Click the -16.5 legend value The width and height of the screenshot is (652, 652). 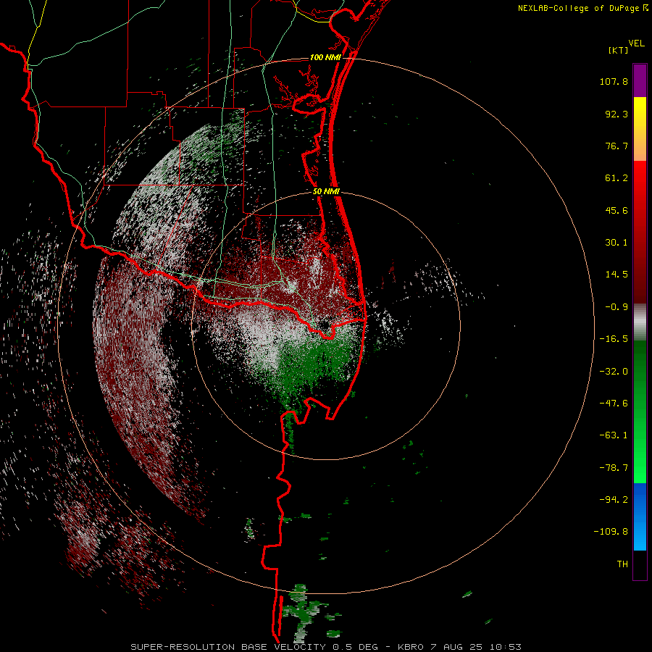[614, 339]
